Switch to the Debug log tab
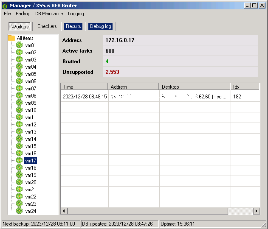Viewport: 268px width, 229px height. 101,26
